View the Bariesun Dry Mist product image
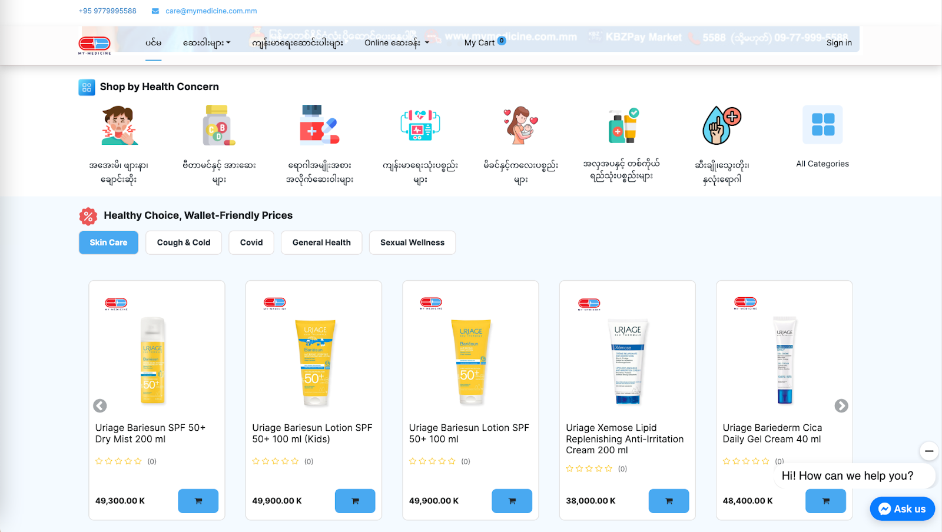This screenshot has height=532, width=942. pyautogui.click(x=153, y=361)
